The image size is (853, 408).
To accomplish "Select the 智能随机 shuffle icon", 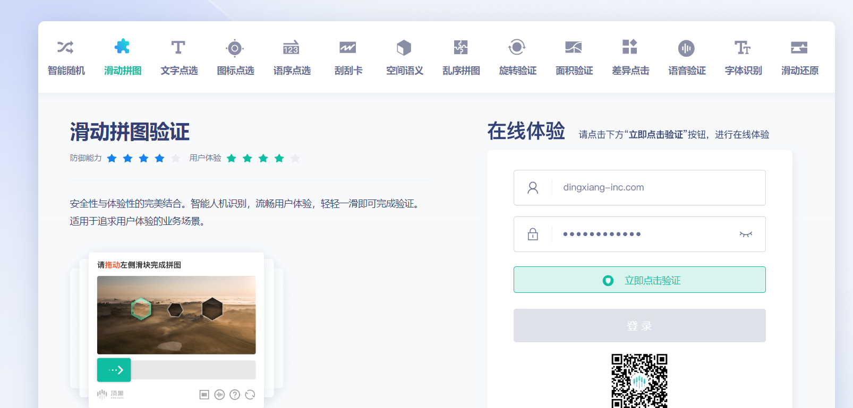I will (65, 47).
